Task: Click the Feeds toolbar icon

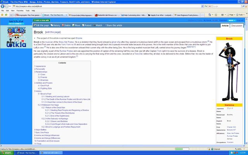Action: pos(216,15)
